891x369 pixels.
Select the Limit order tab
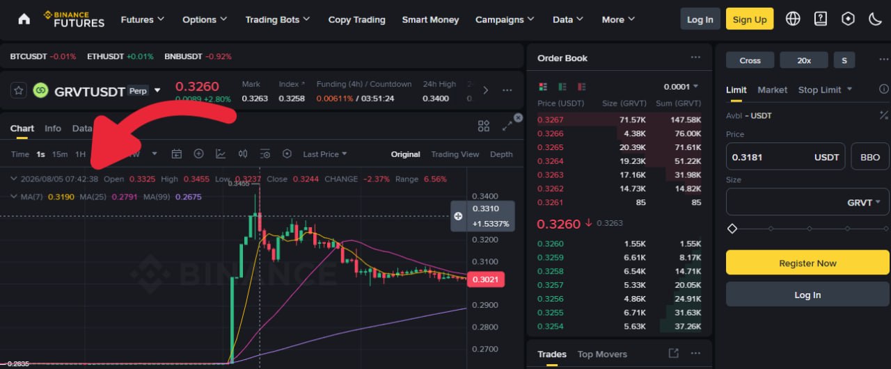coord(736,90)
